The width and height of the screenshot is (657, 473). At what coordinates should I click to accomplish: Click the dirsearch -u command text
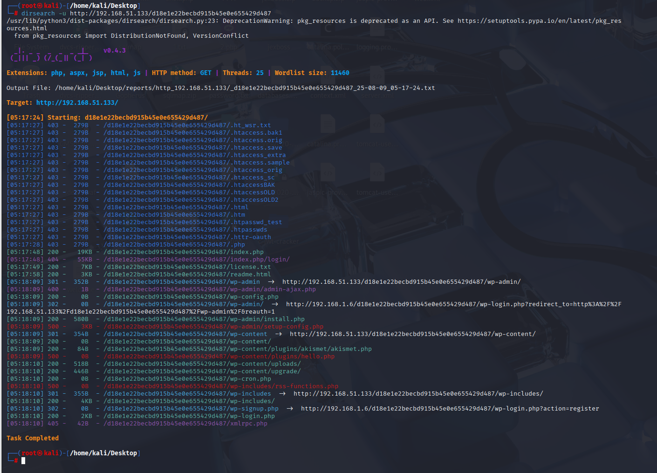[146, 13]
